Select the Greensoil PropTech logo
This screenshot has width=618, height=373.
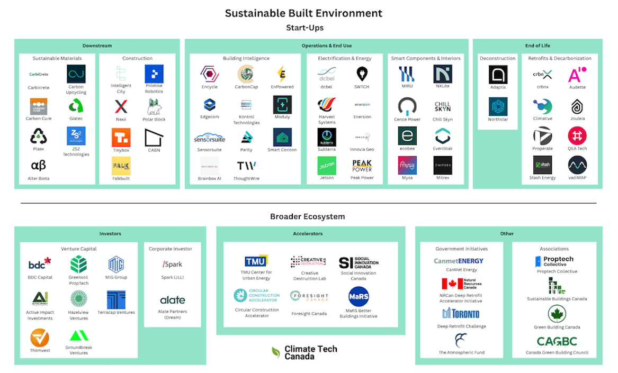coord(78,265)
